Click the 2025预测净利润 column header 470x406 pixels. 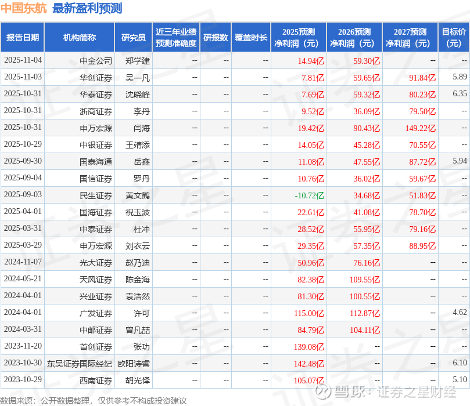(299, 37)
